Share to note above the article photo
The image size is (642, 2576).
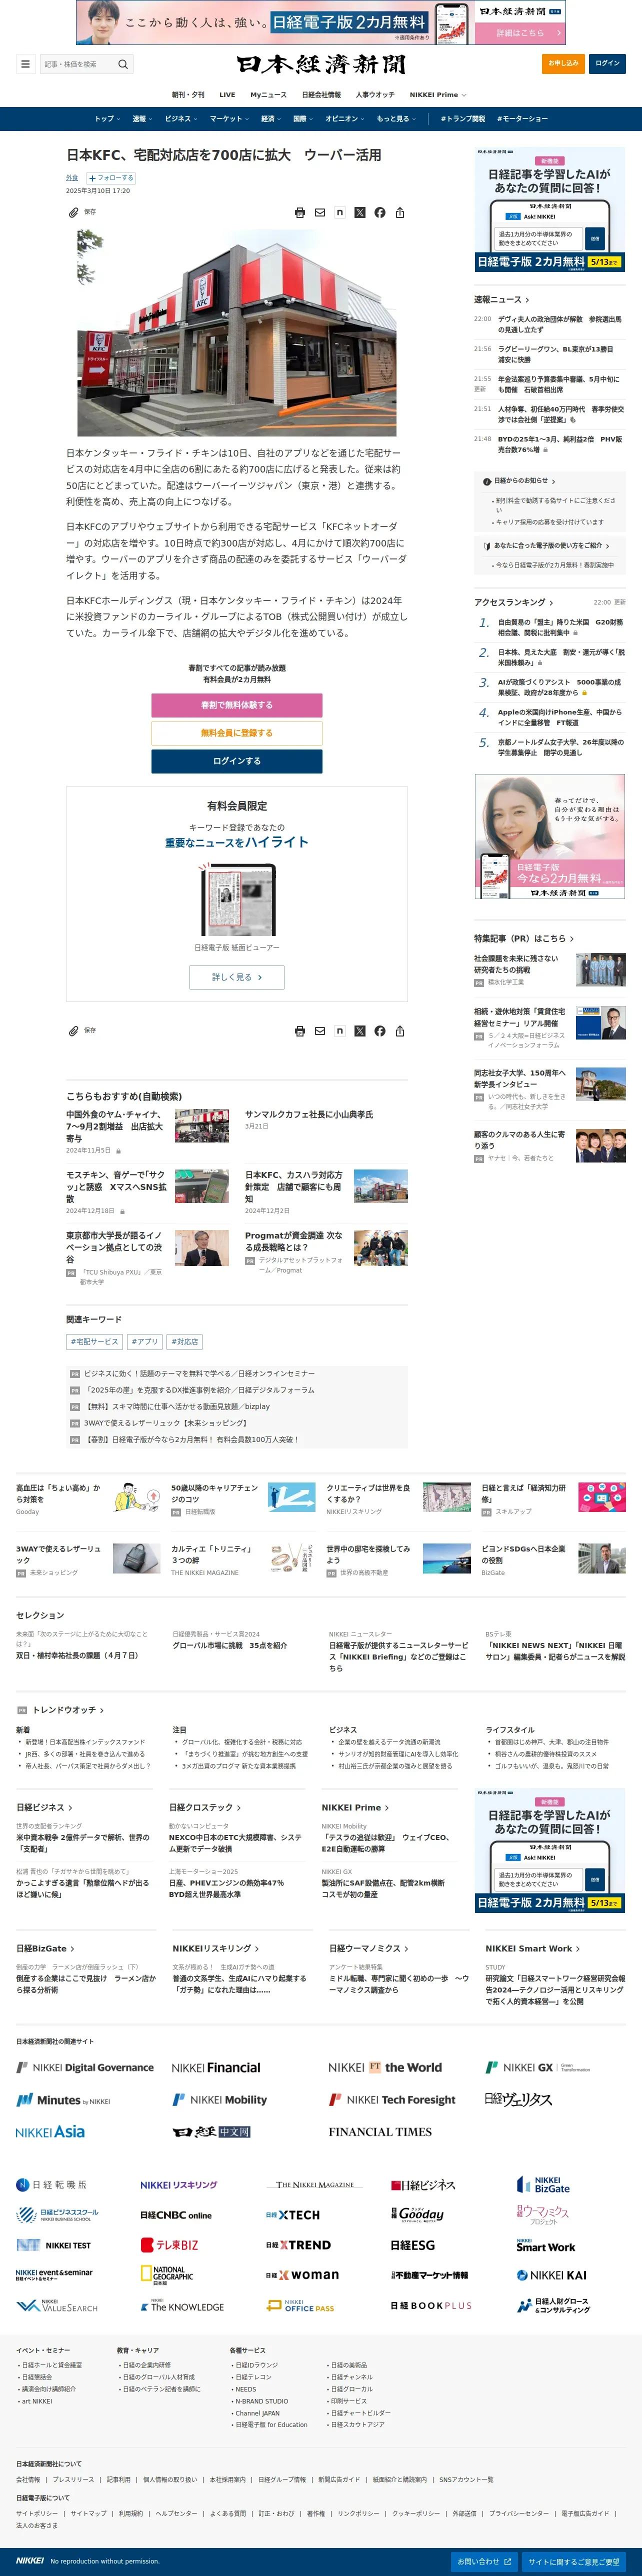340,213
